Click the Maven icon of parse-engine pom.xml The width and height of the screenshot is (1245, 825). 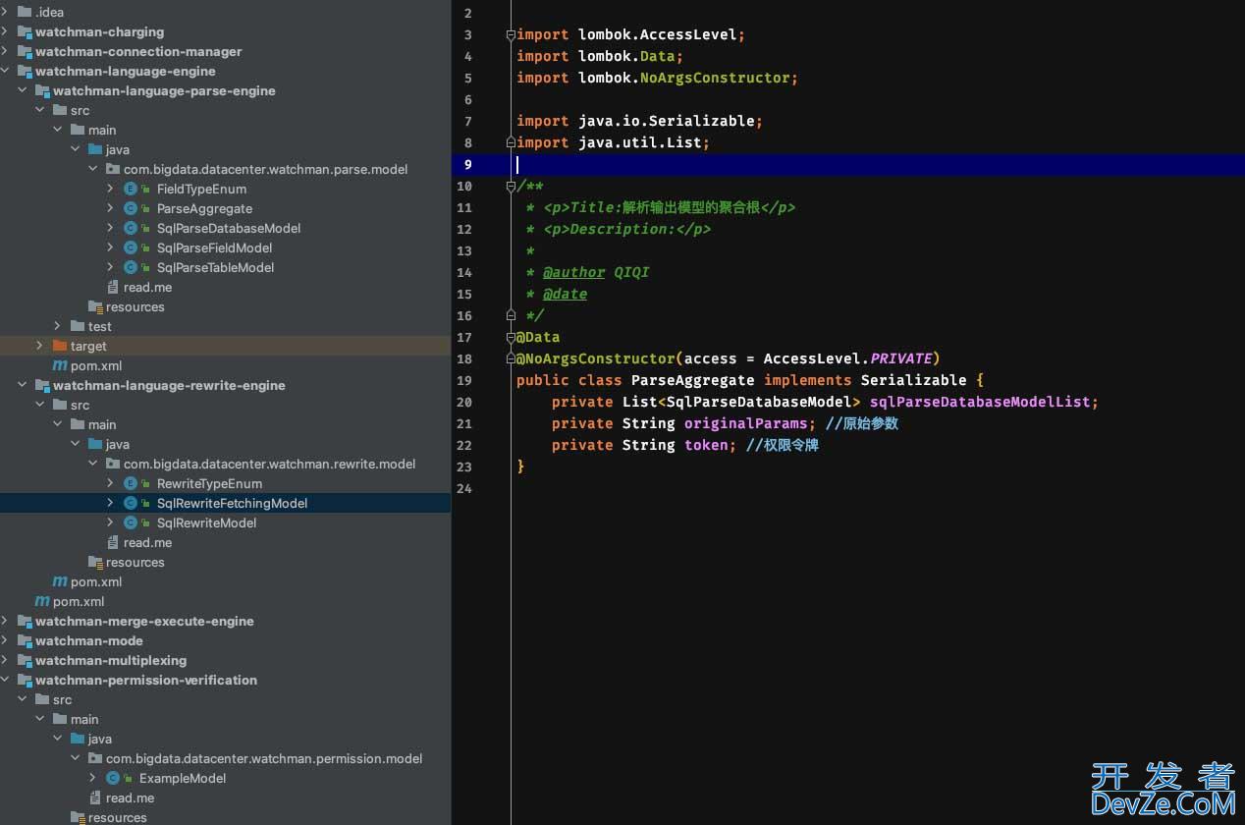click(60, 365)
